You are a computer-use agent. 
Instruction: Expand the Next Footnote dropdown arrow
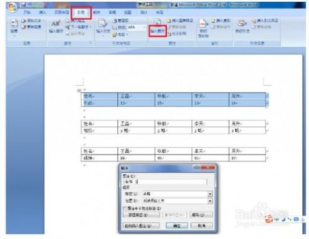90,27
